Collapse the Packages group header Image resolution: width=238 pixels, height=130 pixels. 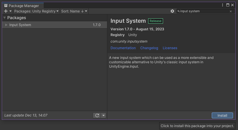click(x=5, y=18)
